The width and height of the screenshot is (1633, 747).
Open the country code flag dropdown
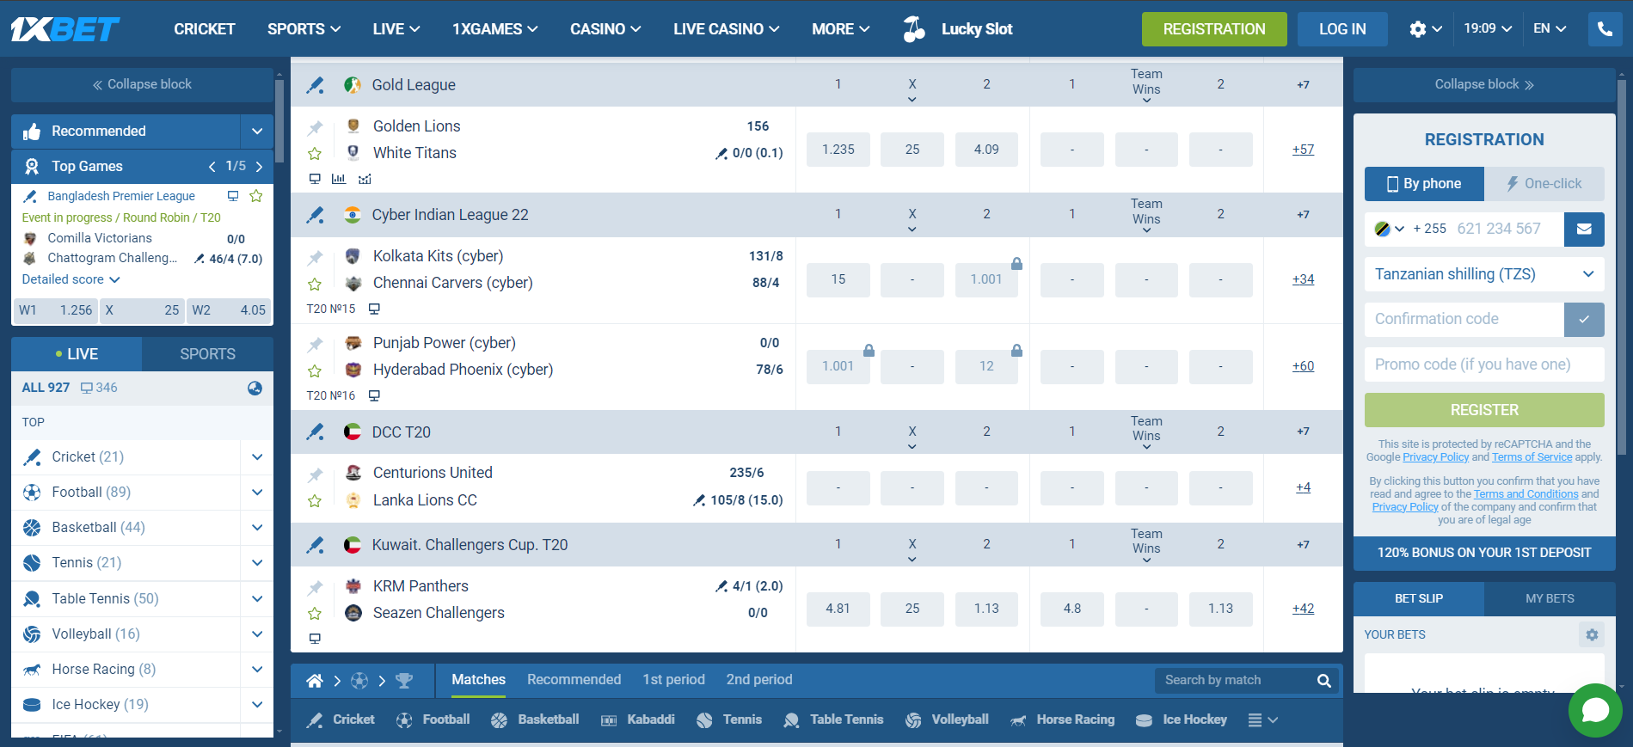1389,229
